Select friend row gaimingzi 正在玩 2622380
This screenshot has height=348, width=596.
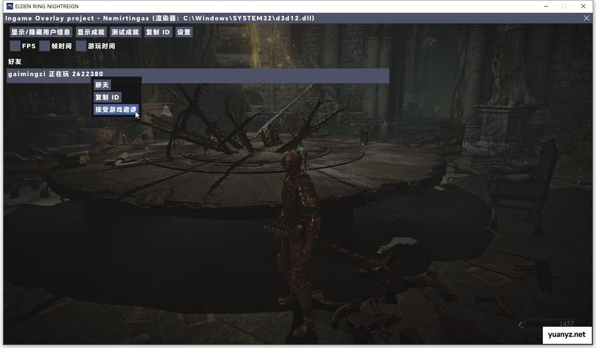198,76
